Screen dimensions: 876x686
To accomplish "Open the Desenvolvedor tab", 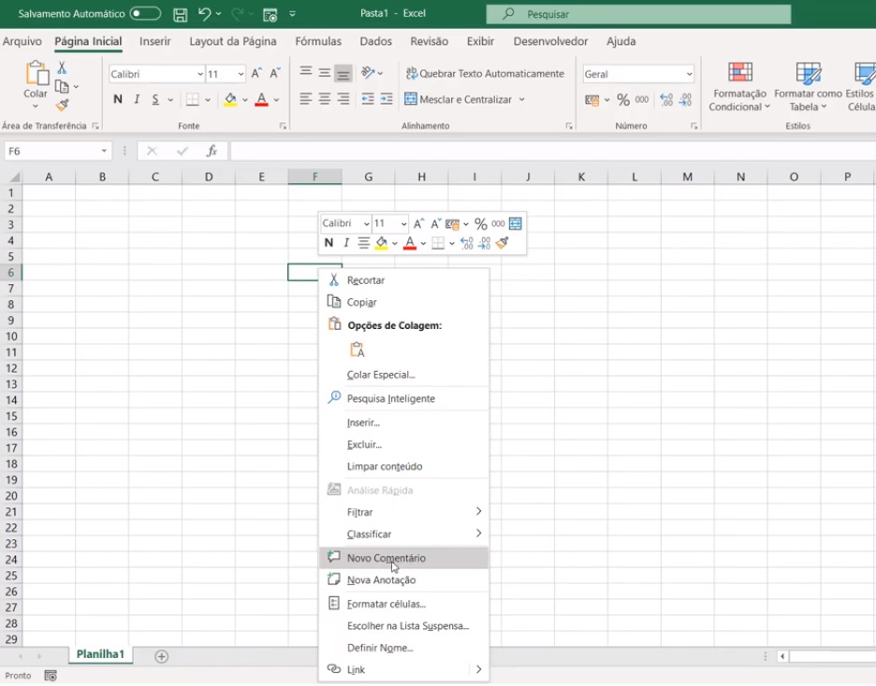I will [550, 41].
